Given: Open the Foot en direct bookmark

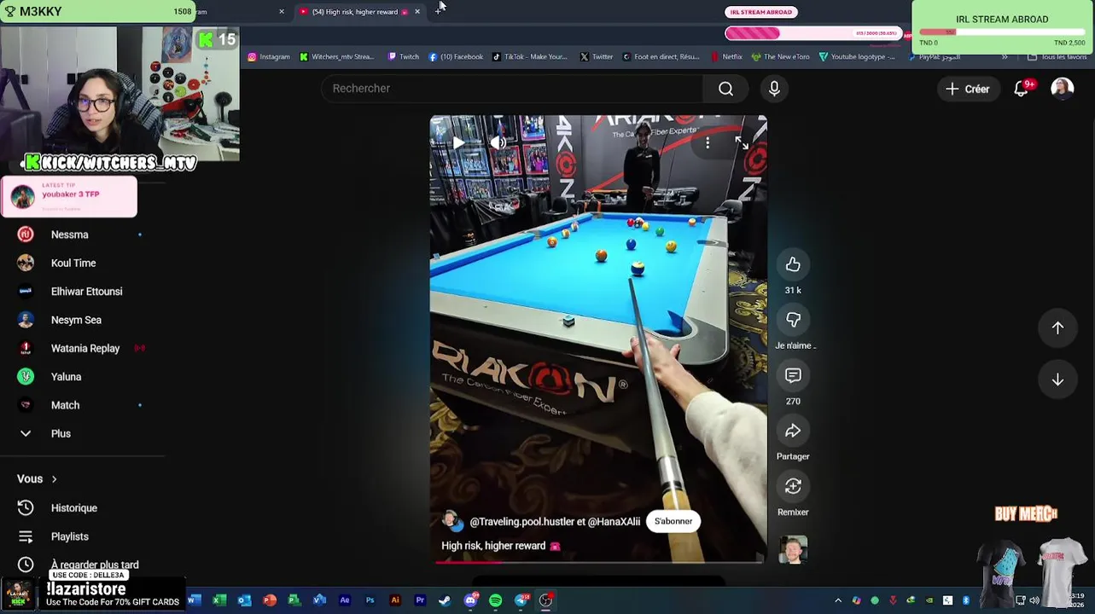Looking at the screenshot, I should (x=661, y=57).
